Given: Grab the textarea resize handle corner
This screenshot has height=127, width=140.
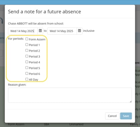Looking at the screenshot, I should [131, 101].
